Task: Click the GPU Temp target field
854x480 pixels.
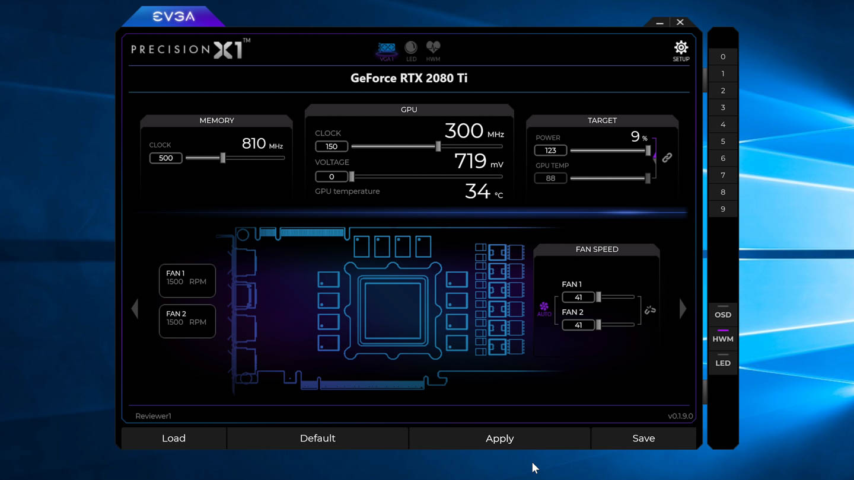Action: coord(550,178)
